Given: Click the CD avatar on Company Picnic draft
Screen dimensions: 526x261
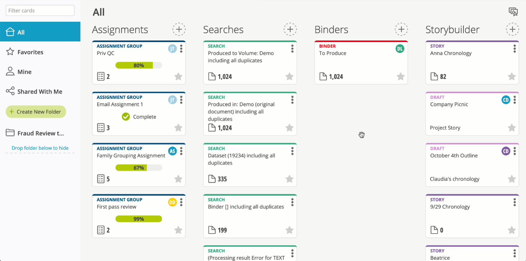Looking at the screenshot, I should [x=506, y=100].
